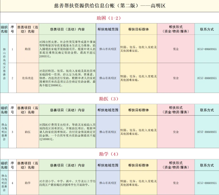
Task: Select sequence number cell 2
Action: [x=13, y=78]
